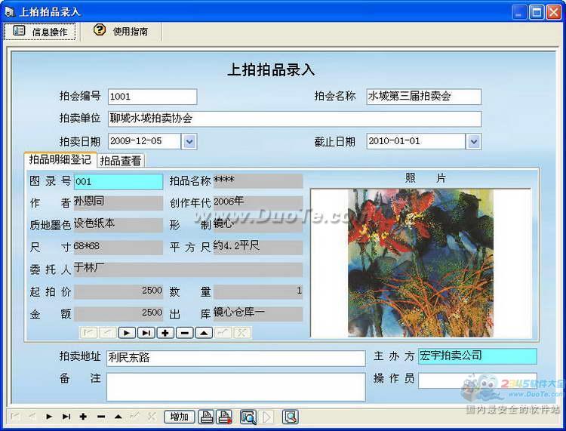Open the 截止日期 date dropdown
The height and width of the screenshot is (431, 566).
tap(474, 141)
